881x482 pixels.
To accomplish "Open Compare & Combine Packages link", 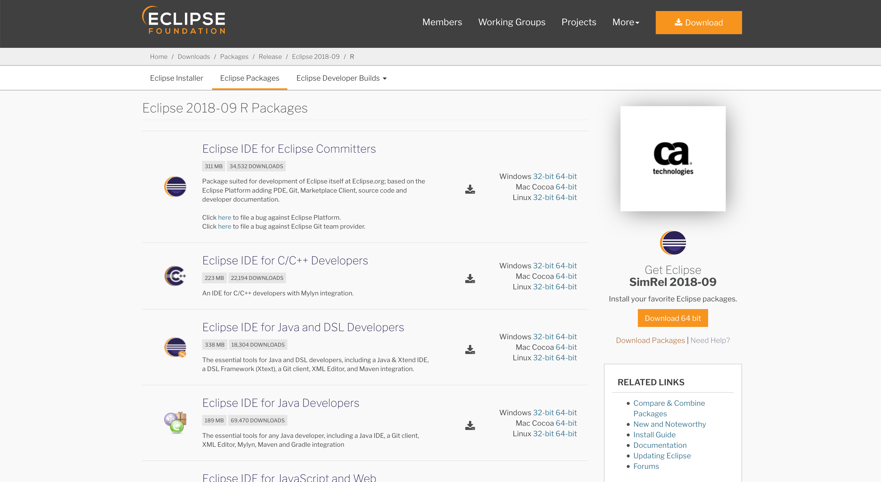I will click(669, 409).
